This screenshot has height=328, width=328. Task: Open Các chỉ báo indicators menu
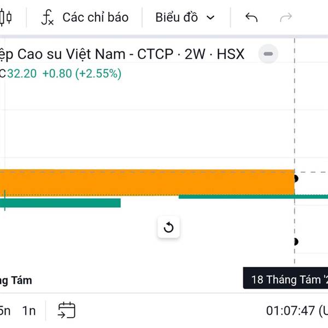tap(85, 17)
